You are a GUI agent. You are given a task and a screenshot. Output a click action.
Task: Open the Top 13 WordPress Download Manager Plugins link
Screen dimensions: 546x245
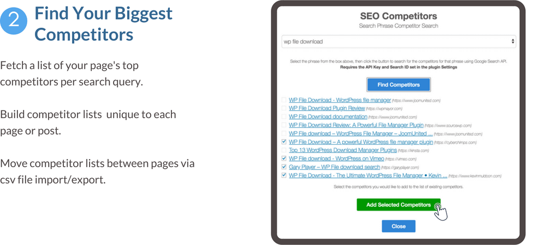(x=342, y=150)
